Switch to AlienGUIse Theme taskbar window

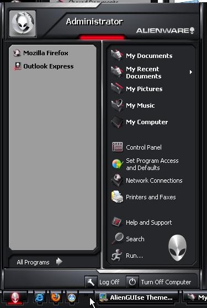coord(137,298)
